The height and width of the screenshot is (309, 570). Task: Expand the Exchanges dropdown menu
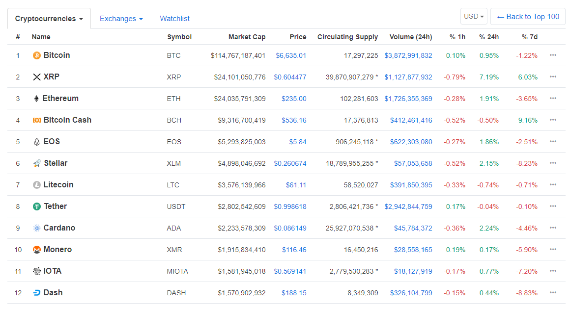click(121, 19)
